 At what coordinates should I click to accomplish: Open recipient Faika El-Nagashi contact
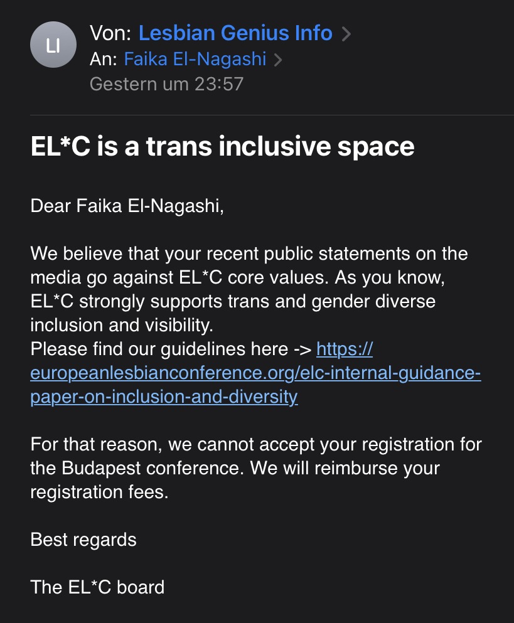click(x=195, y=59)
